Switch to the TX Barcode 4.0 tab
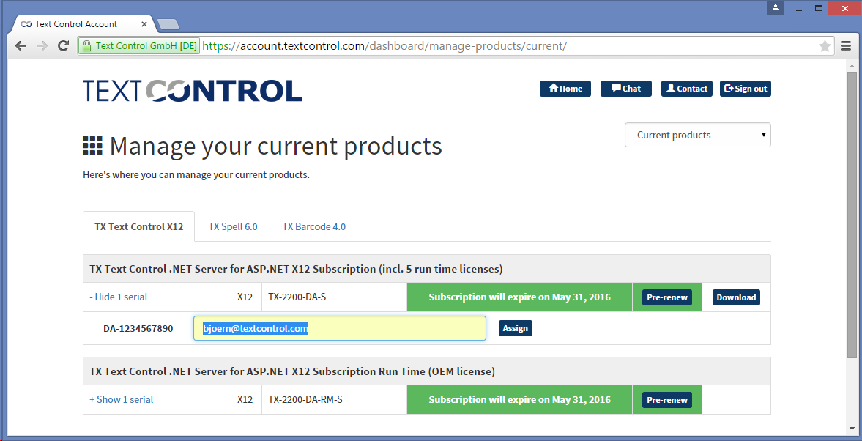This screenshot has width=862, height=441. [x=314, y=226]
